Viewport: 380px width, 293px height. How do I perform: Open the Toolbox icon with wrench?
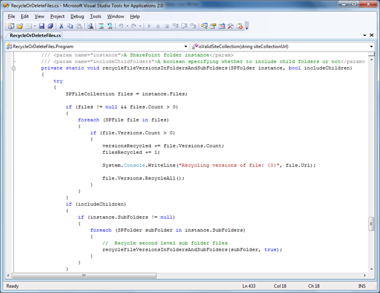[230, 26]
